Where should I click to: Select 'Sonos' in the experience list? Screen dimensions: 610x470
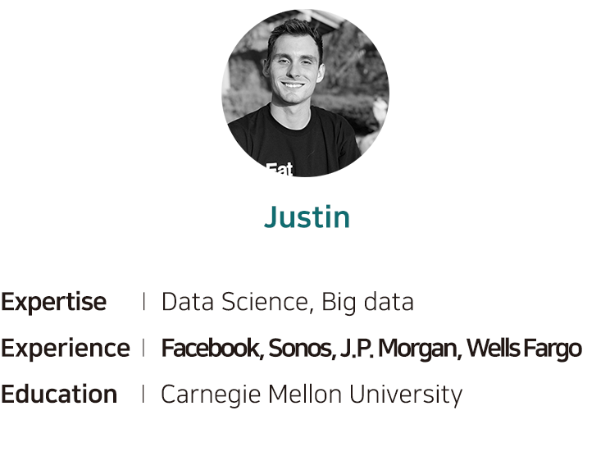point(299,348)
